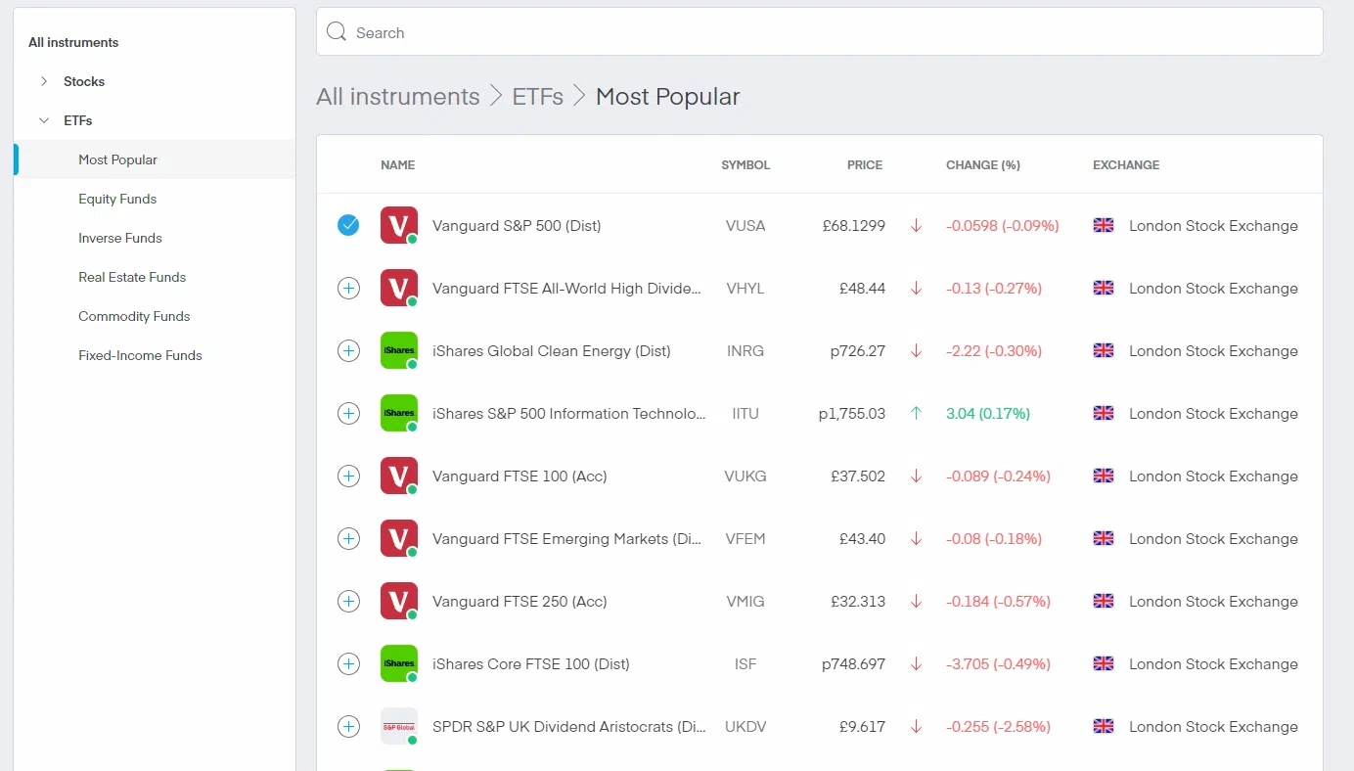Viewport: 1354px width, 771px height.
Task: Open the Vanguard S&P 500 logo icon
Action: click(x=399, y=225)
